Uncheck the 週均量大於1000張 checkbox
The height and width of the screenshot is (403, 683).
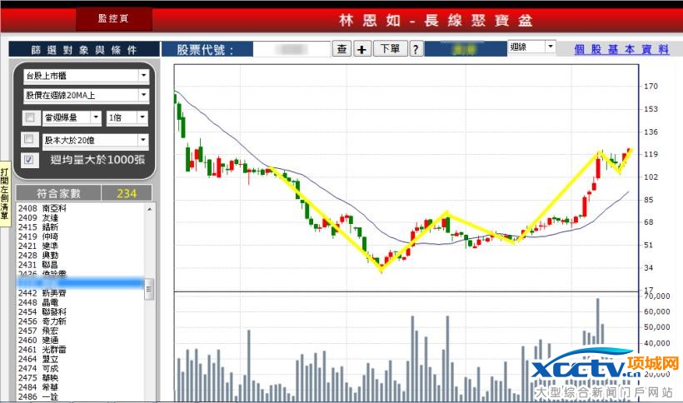[x=31, y=160]
